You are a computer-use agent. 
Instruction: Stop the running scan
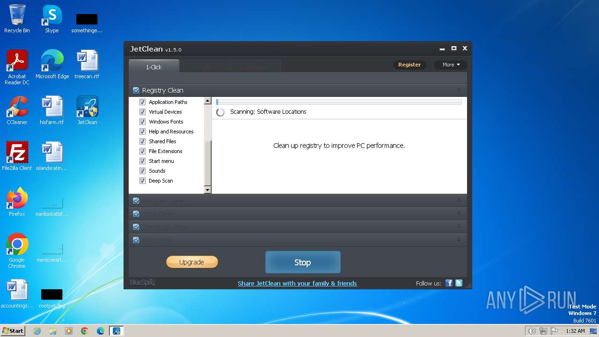(303, 262)
